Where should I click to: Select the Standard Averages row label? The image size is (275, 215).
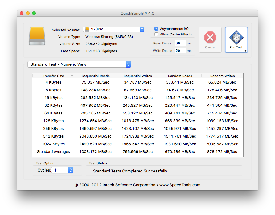point(54,152)
